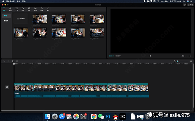This screenshot has width=195, height=121.
Task: Open the 视频 media tab
Action: [4, 9]
